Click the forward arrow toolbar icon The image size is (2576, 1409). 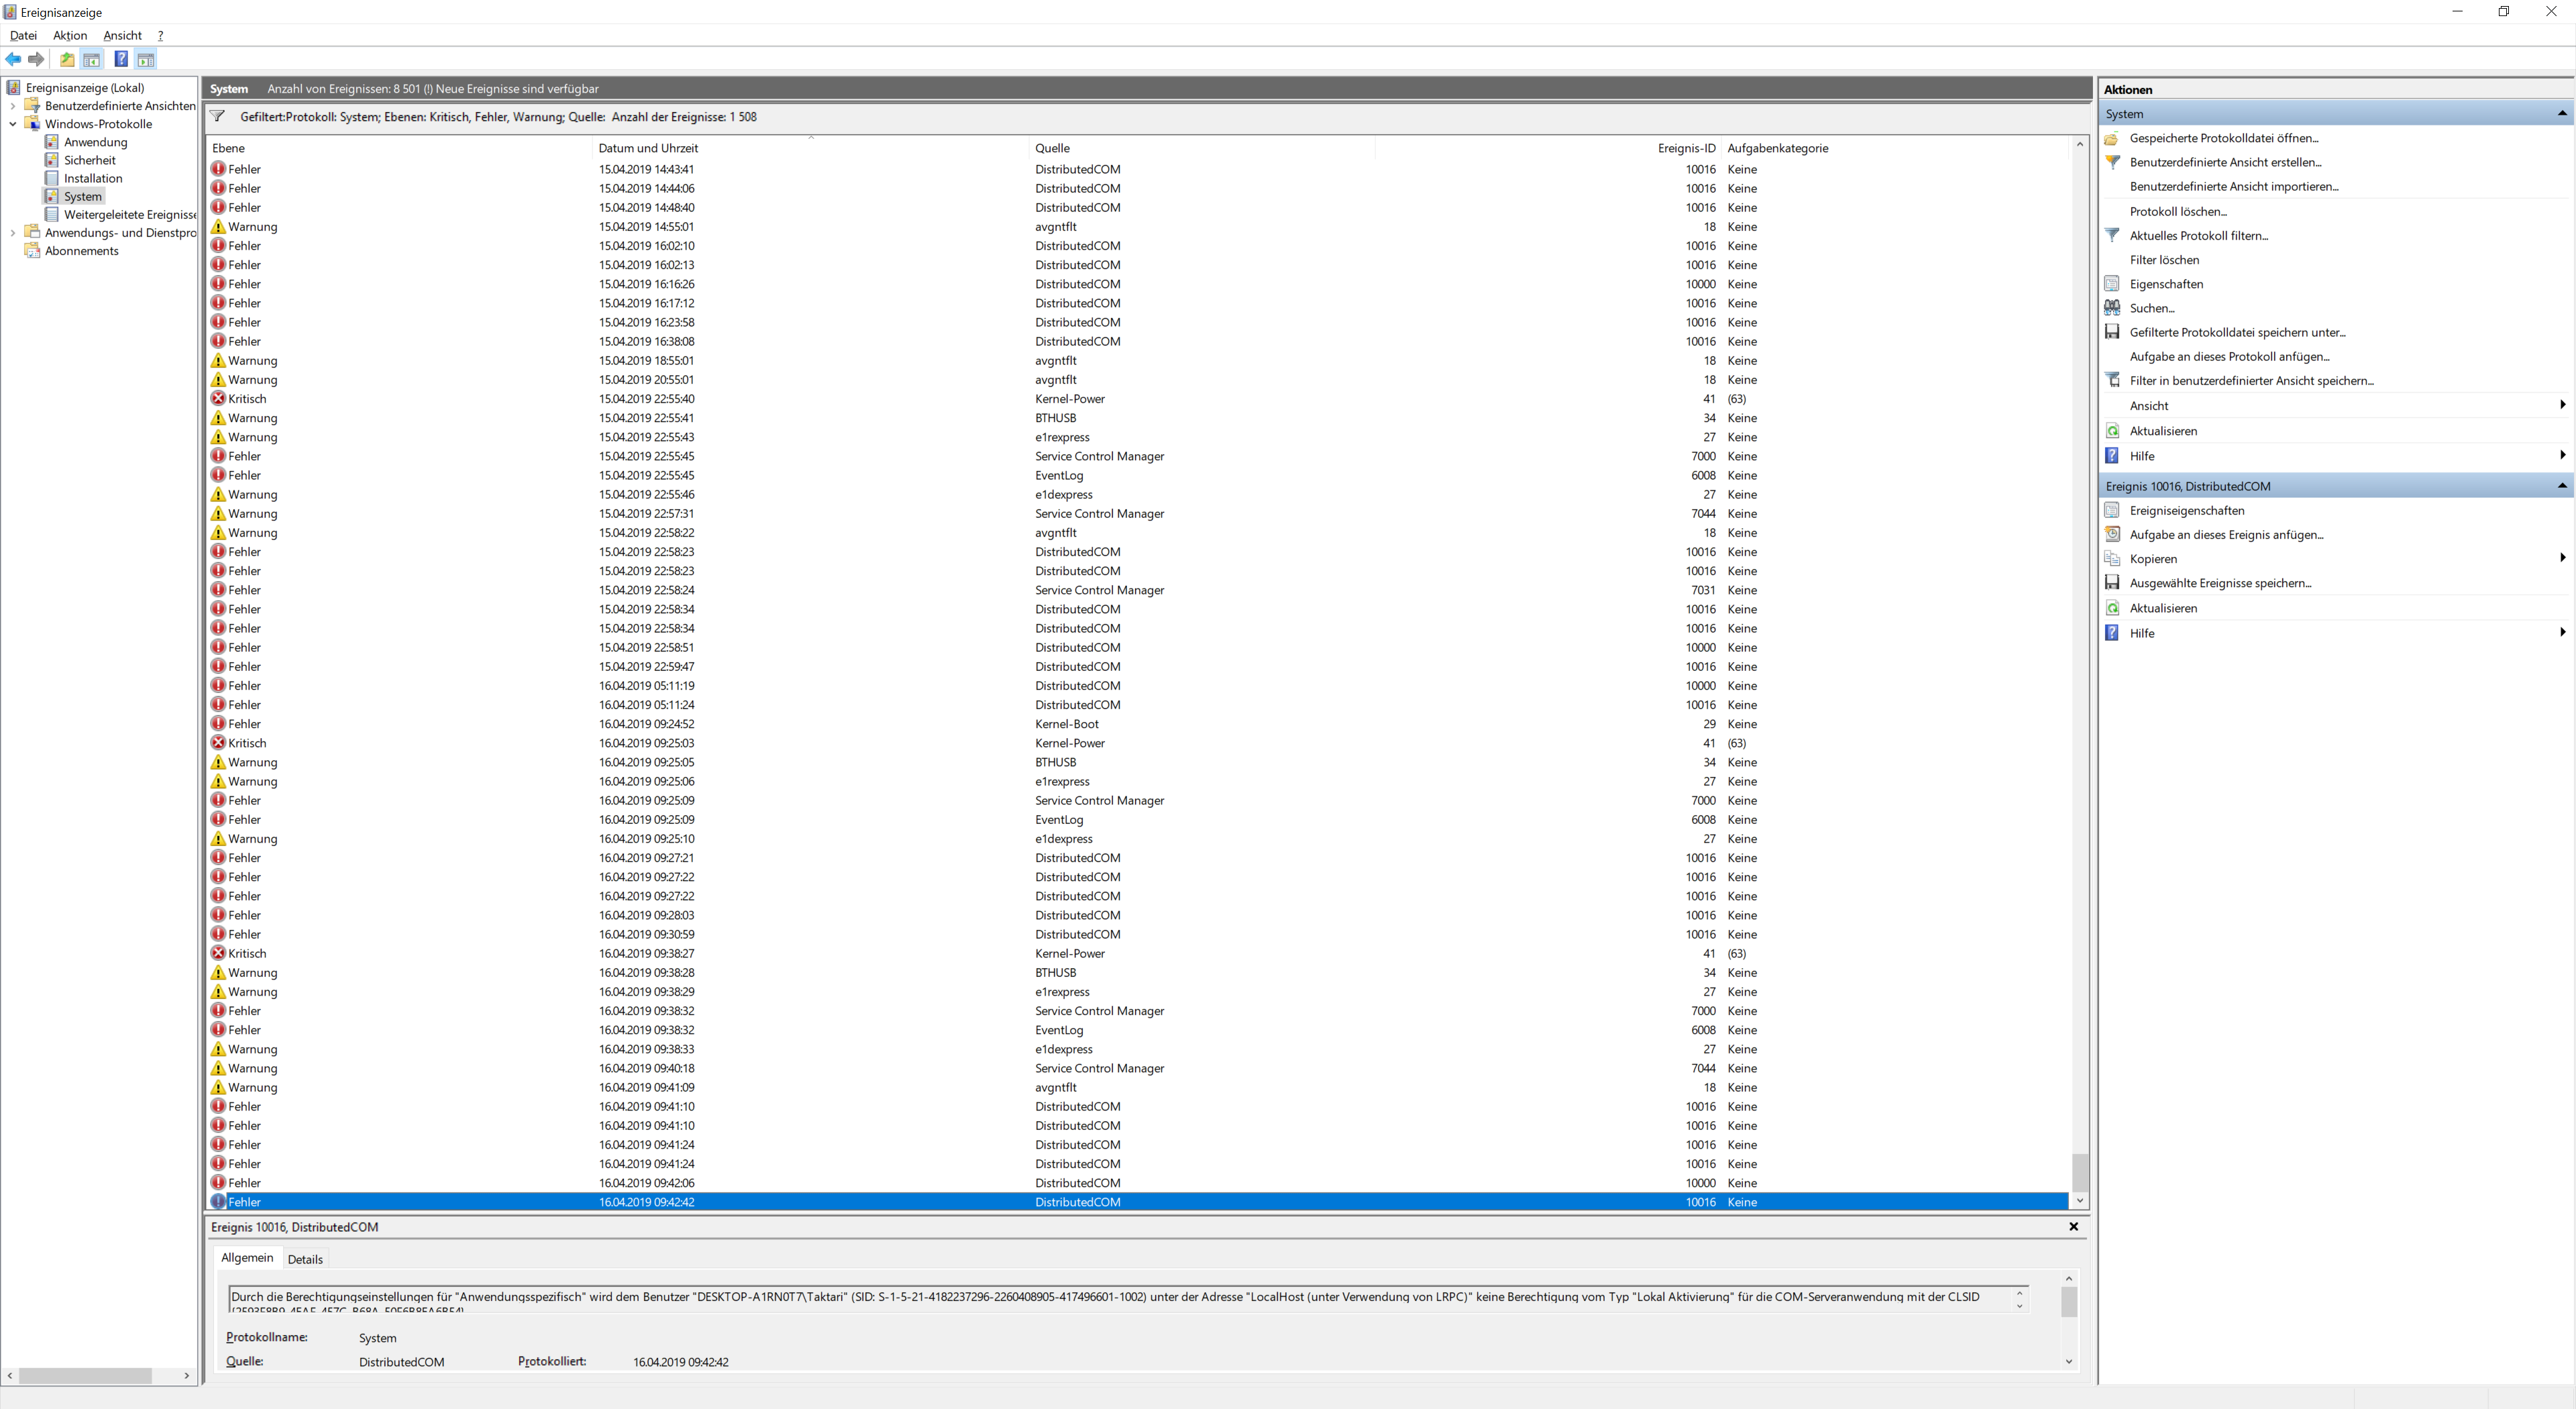(37, 60)
